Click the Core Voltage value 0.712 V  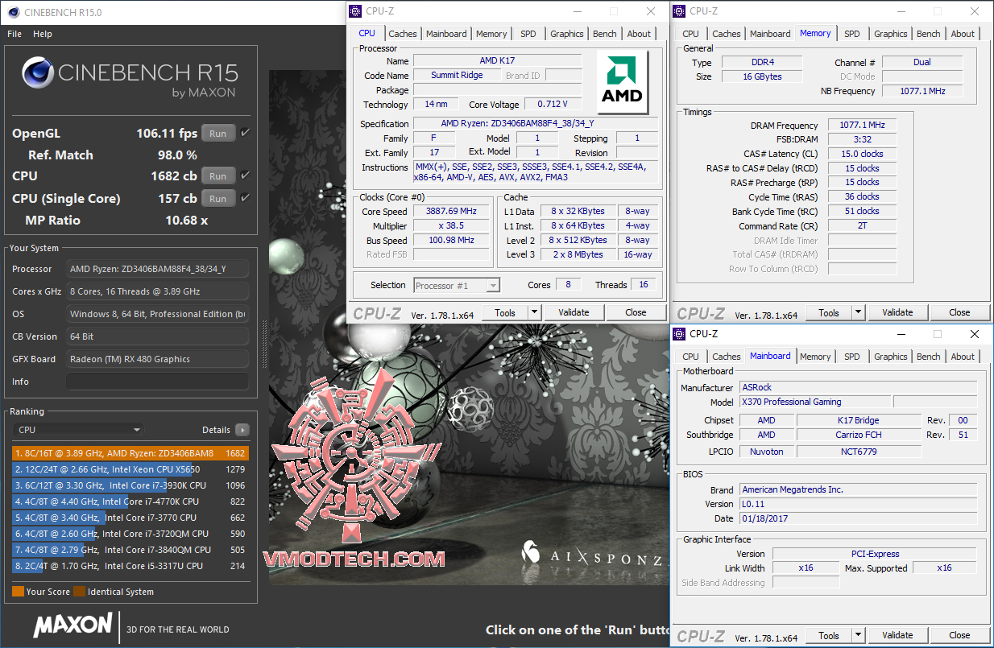[553, 104]
